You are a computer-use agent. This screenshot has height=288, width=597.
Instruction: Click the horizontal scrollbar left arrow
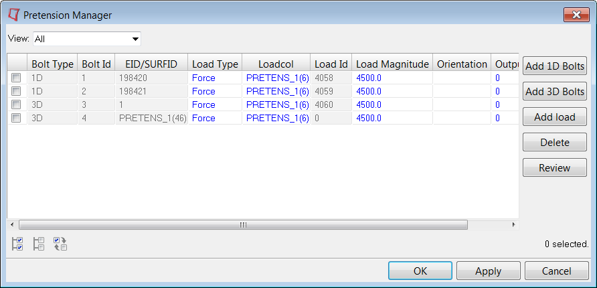(11, 225)
